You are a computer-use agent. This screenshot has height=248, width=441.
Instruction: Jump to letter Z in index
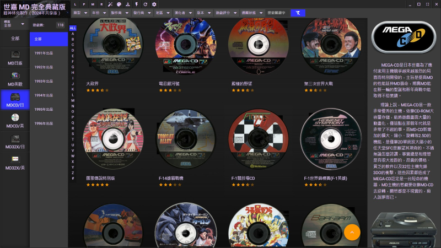click(73, 172)
